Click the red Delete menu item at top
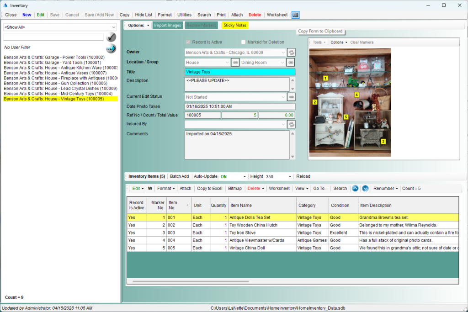 click(255, 15)
